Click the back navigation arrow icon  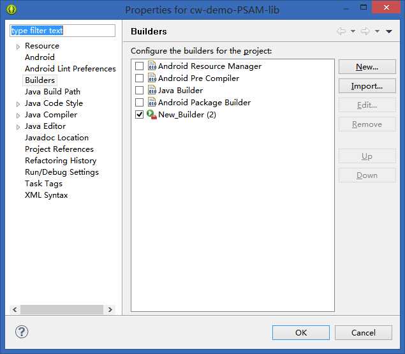click(x=341, y=31)
